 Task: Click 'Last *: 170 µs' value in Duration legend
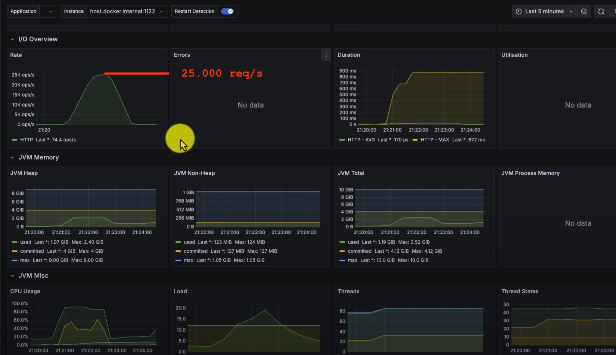[393, 140]
